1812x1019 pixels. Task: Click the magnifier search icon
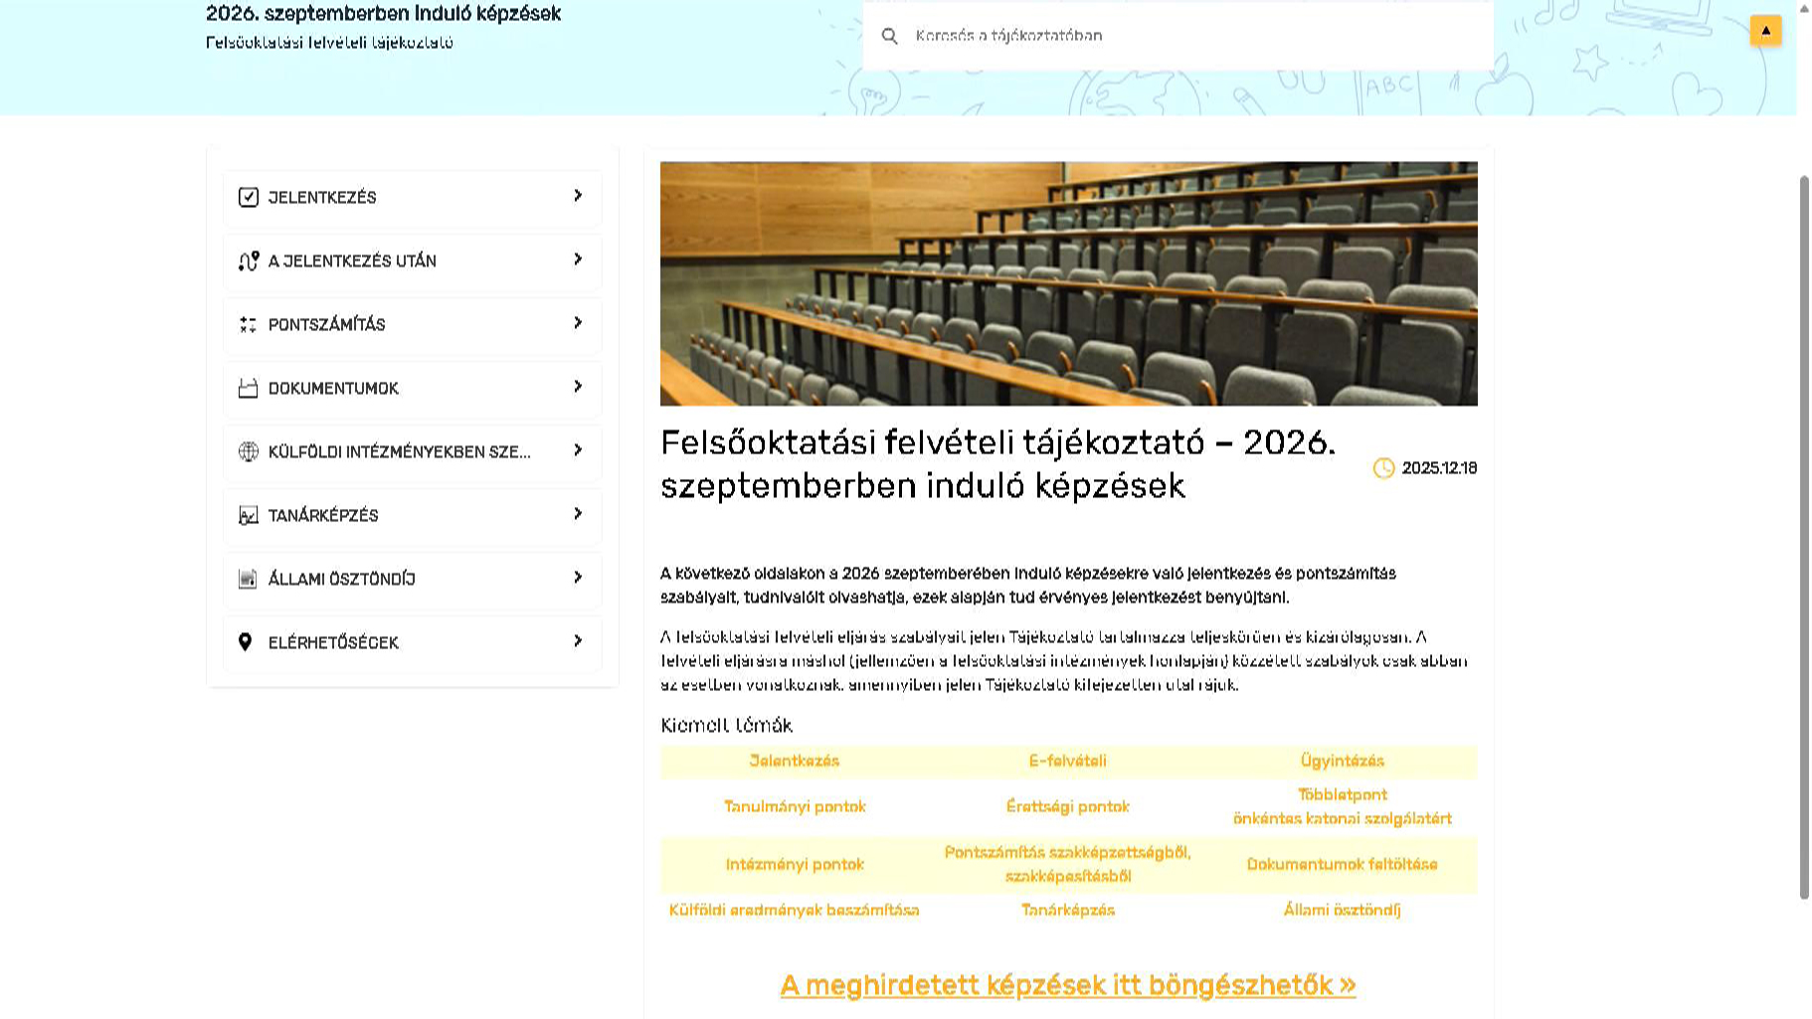click(x=890, y=36)
